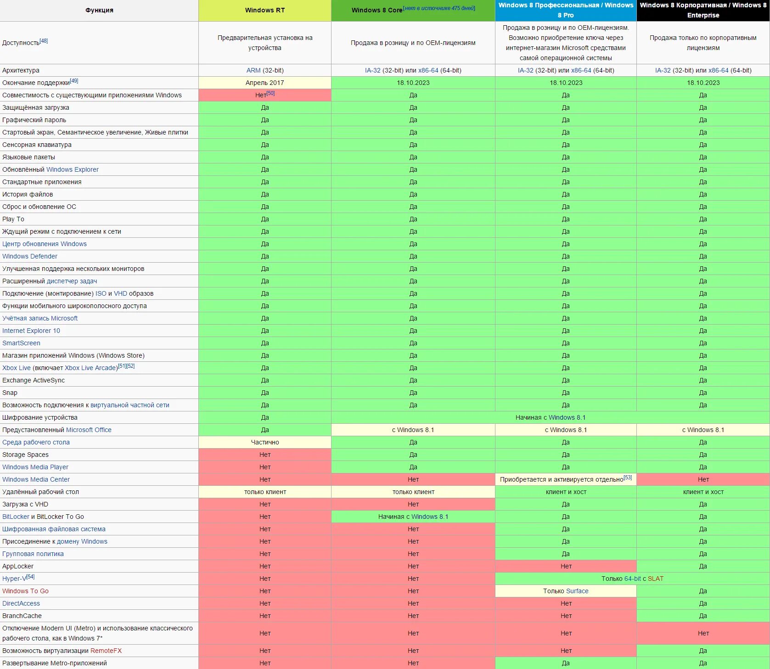Click 'Приобретается и активируется отдельно' text
Image resolution: width=770 pixels, height=669 pixels.
click(562, 479)
